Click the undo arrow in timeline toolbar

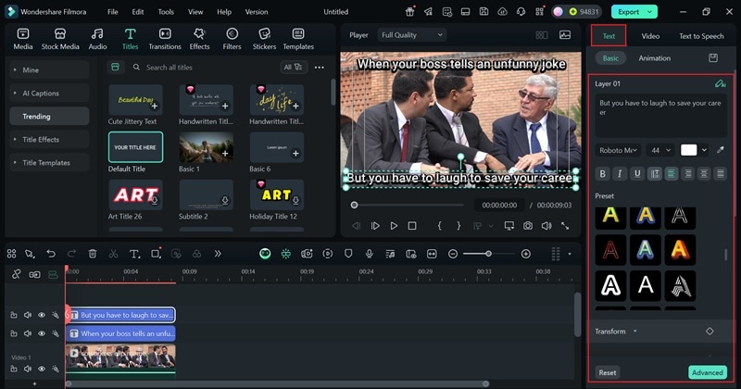tap(51, 254)
